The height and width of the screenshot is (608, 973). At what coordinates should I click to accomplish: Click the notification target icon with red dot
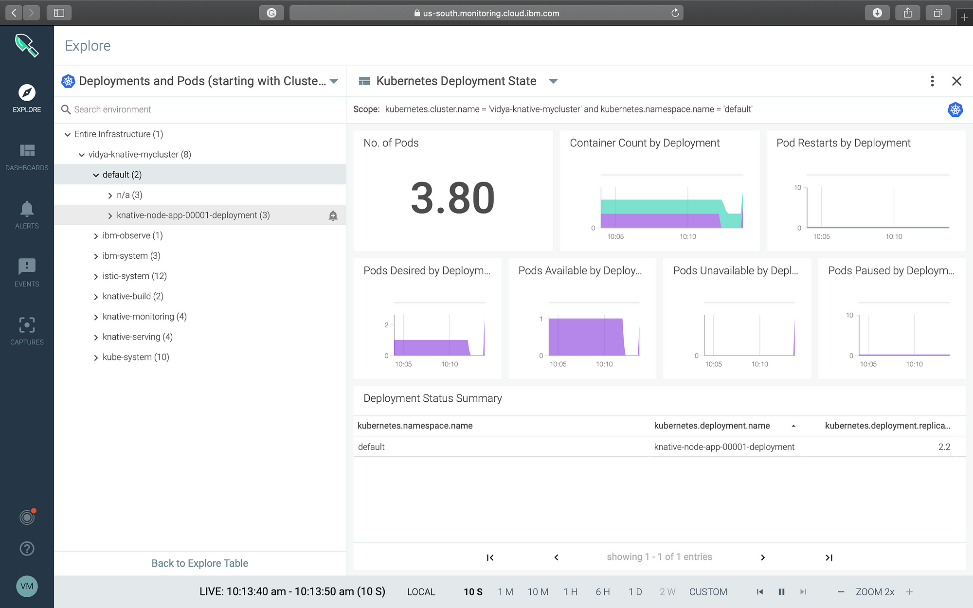pos(27,517)
